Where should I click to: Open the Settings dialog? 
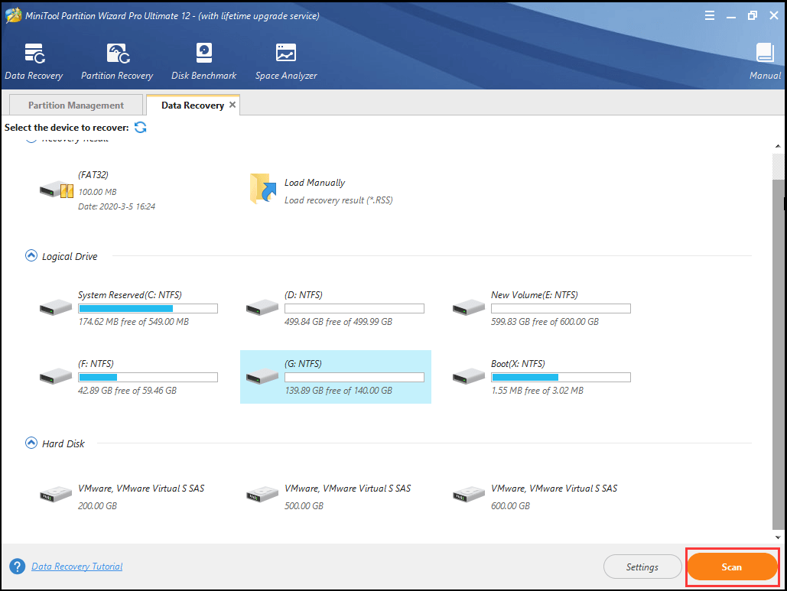642,567
